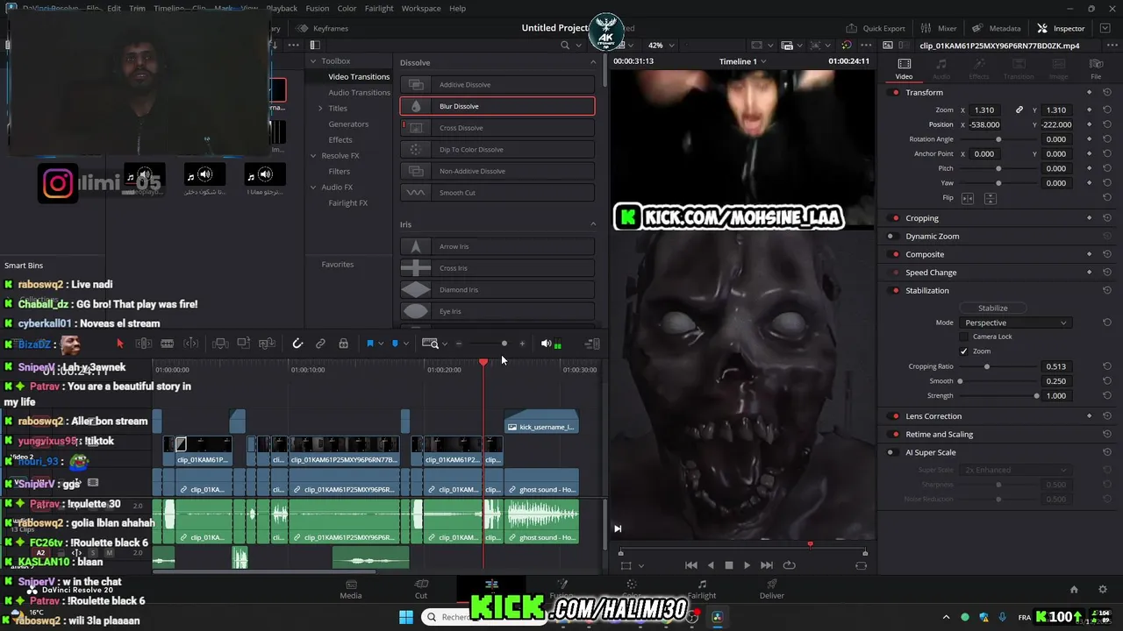Screen dimensions: 1123x631
Task: Adjust the stabilization Strength slider
Action: click(x=998, y=396)
